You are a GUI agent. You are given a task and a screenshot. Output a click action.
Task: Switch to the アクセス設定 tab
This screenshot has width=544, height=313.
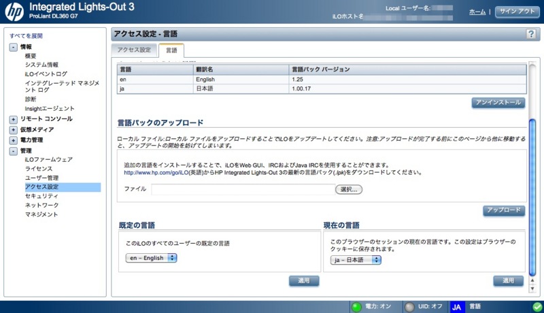(x=134, y=50)
